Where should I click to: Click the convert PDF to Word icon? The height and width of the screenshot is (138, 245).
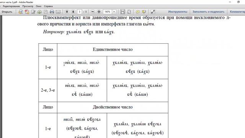pos(27,12)
